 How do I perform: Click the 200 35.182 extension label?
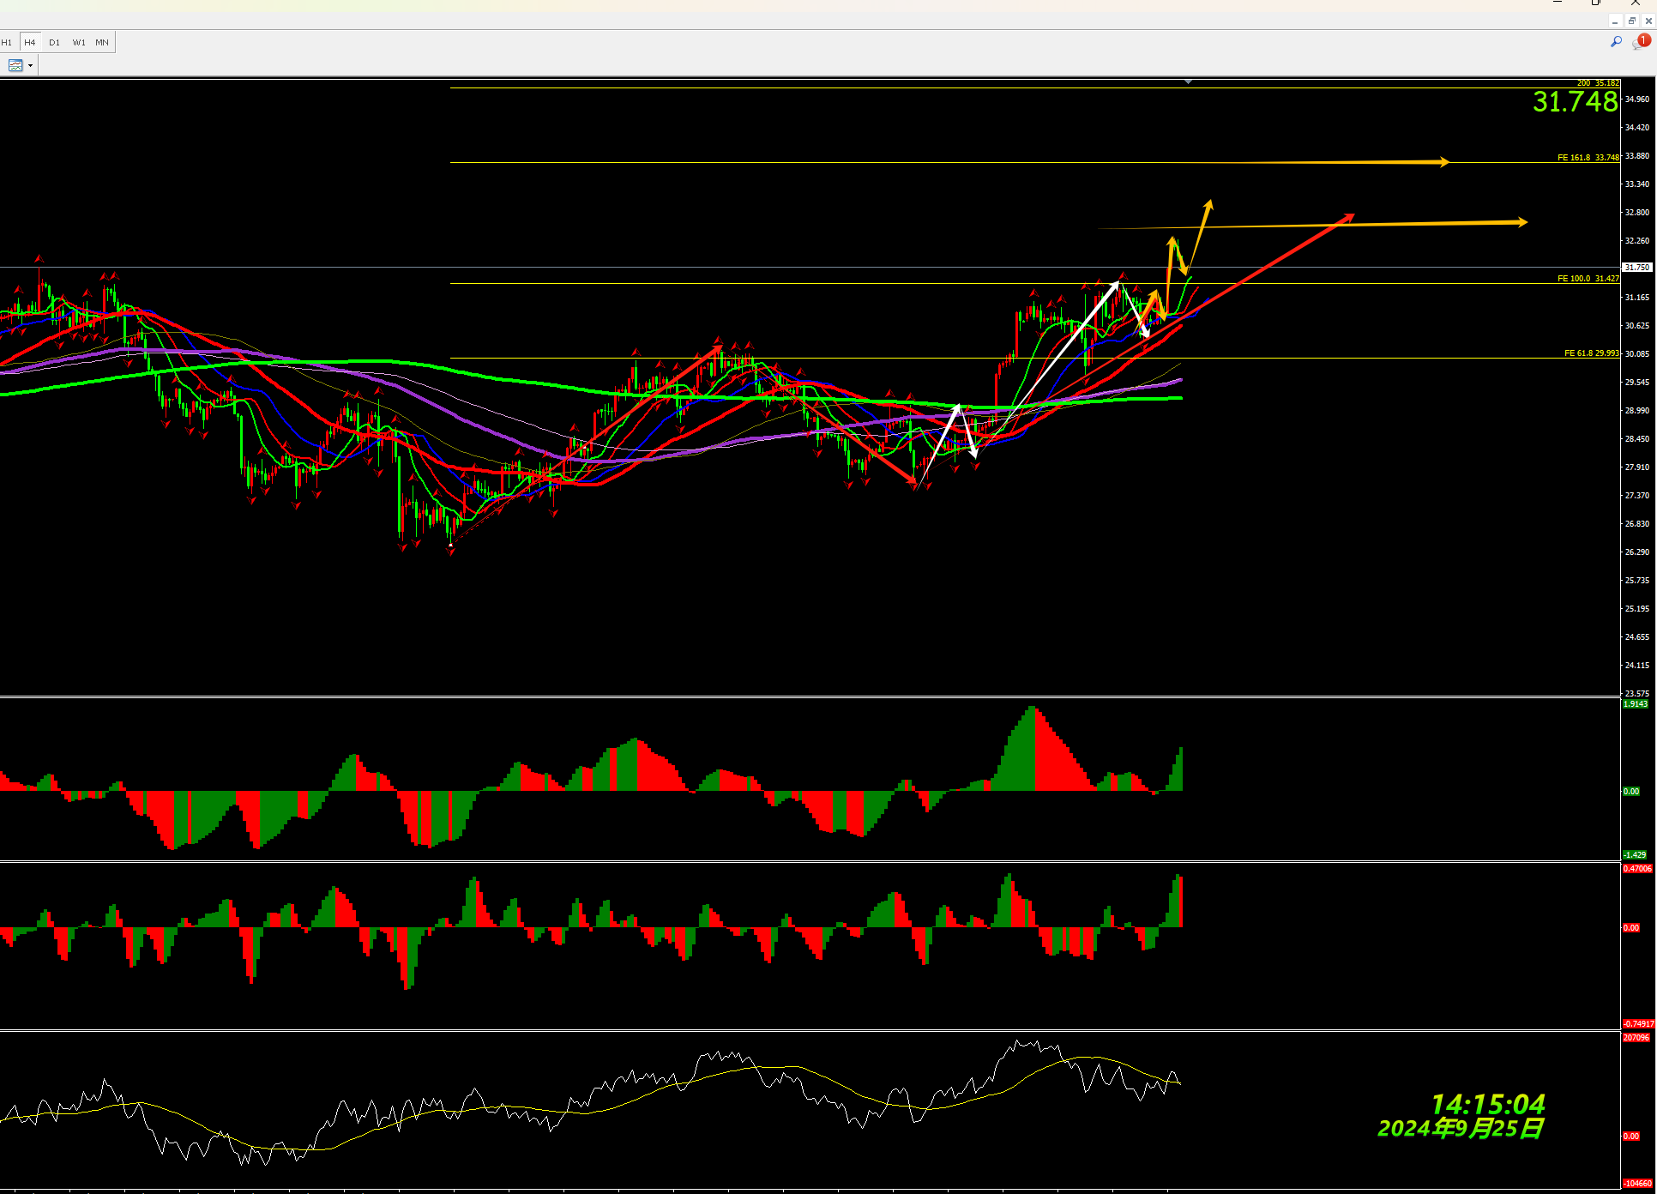[1598, 83]
